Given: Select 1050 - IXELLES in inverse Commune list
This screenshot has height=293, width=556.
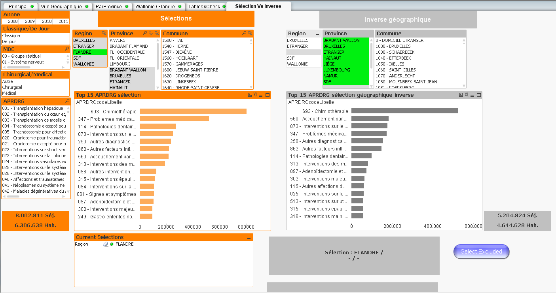Looking at the screenshot, I should click(x=418, y=64).
